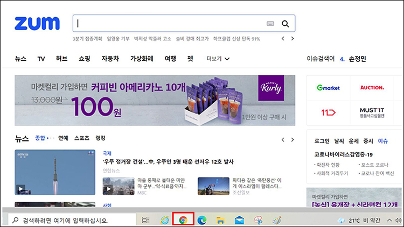Viewport: 404px width, 227px height.
Task: Click the zum logo
Action: (x=37, y=24)
